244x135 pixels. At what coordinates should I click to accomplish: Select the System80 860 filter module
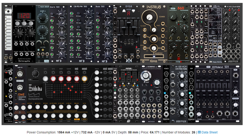coord(179,34)
